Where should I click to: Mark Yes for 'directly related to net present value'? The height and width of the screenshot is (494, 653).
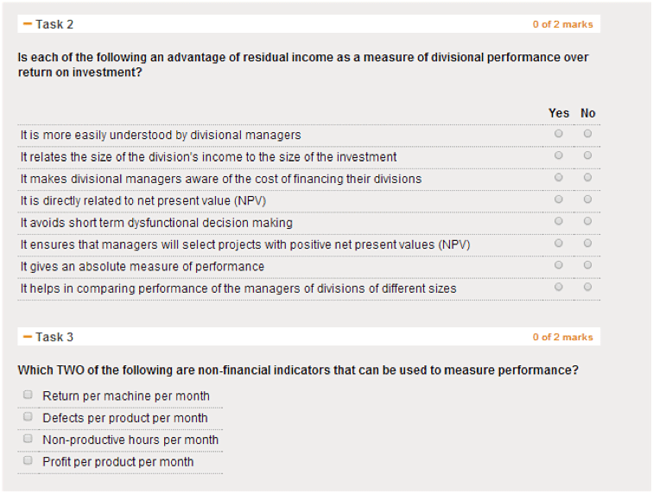pyautogui.click(x=559, y=199)
